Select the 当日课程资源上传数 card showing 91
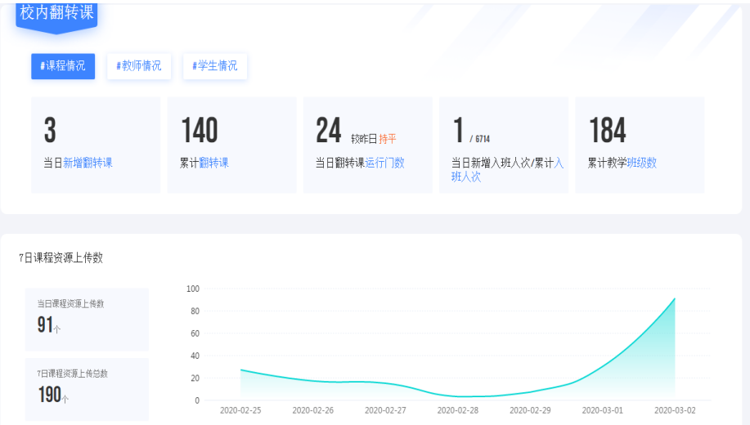This screenshot has width=750, height=425. click(87, 319)
